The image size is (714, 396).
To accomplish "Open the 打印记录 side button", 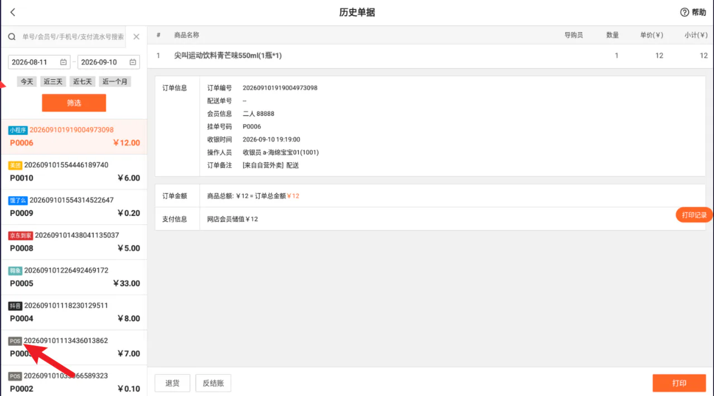I will [694, 215].
